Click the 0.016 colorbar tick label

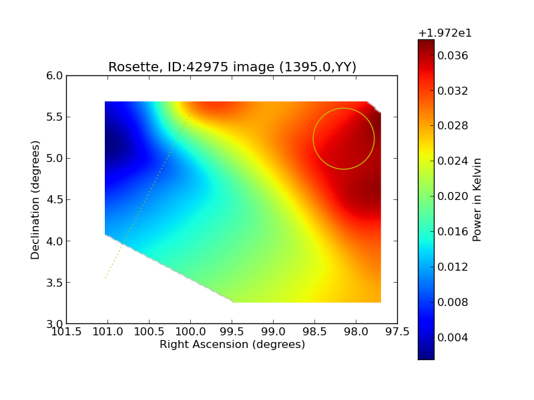click(453, 231)
